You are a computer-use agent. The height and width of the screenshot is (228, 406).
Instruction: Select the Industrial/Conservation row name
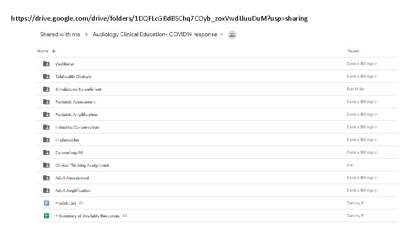pos(77,127)
